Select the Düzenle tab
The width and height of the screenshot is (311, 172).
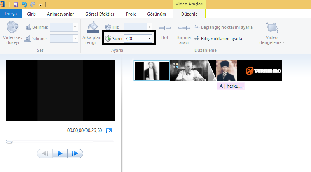[x=189, y=14]
